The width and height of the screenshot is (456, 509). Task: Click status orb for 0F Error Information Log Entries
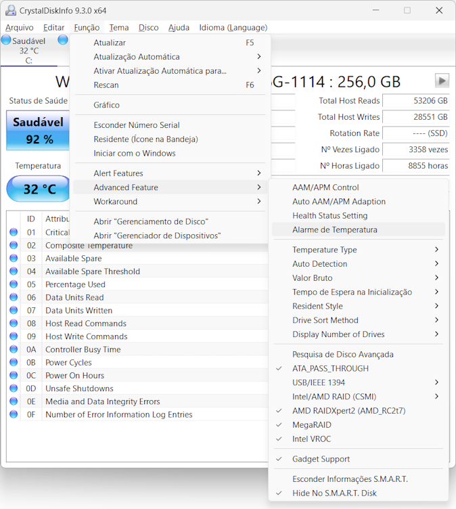pos(14,415)
